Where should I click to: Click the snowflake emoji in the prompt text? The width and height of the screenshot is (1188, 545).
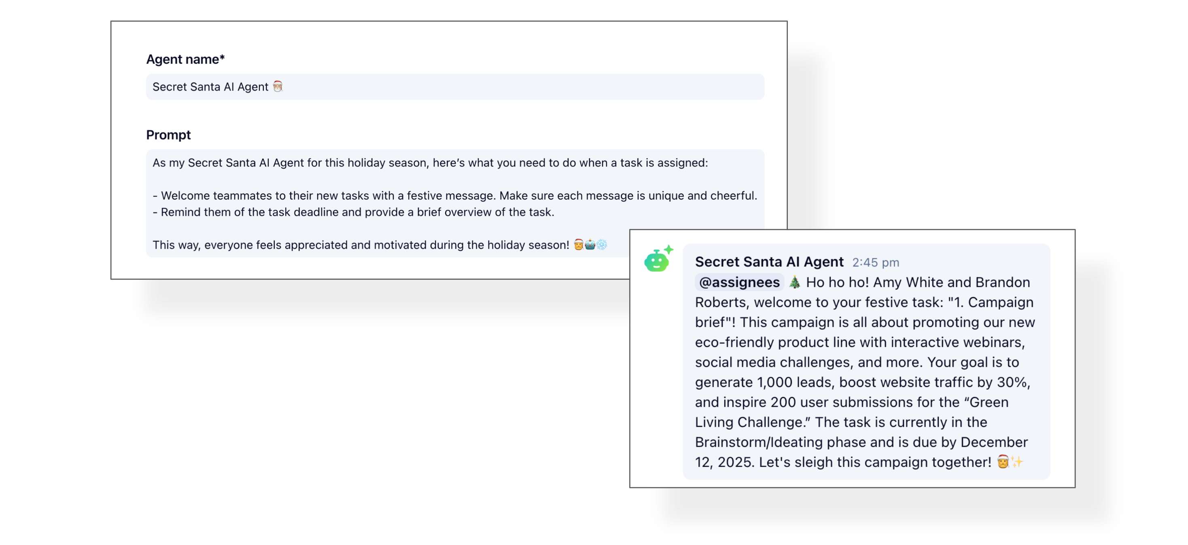[602, 245]
